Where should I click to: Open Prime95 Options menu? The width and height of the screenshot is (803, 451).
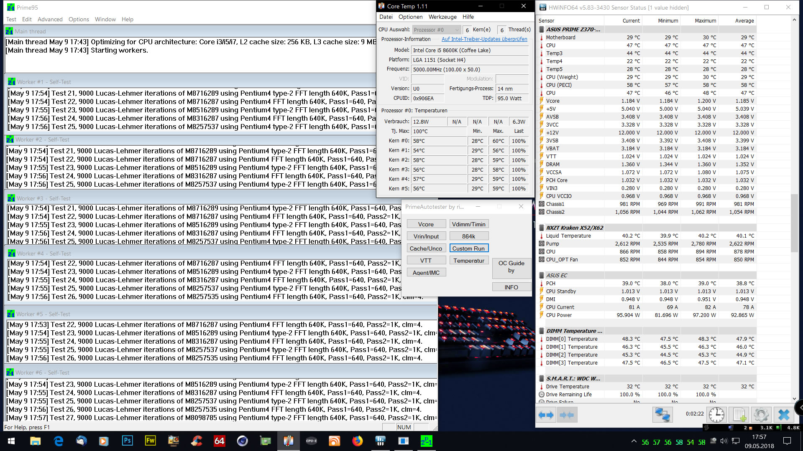[79, 19]
